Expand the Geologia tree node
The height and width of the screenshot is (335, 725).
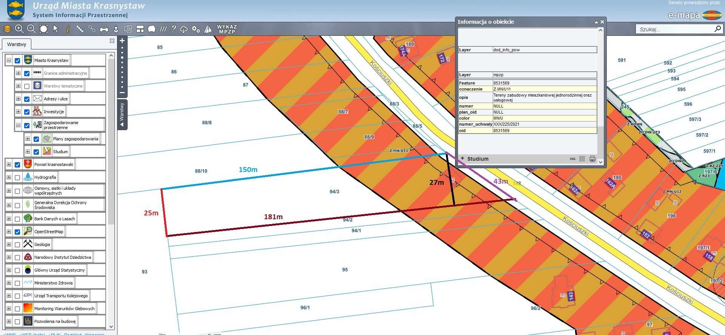tap(9, 244)
